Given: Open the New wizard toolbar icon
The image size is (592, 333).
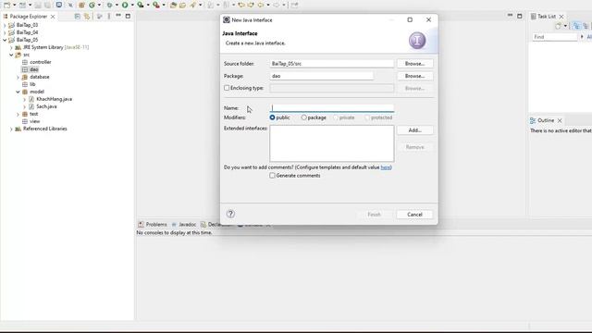Looking at the screenshot, I should point(6,5).
